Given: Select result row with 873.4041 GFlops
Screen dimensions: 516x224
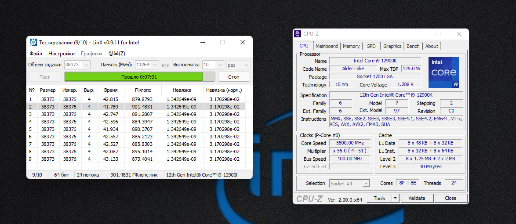Looking at the screenshot, I should [136, 159].
